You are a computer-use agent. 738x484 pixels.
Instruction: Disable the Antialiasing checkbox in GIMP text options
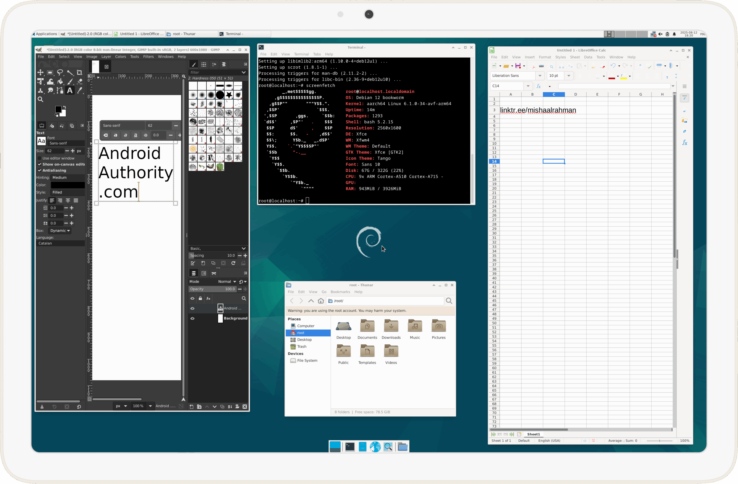coord(40,170)
